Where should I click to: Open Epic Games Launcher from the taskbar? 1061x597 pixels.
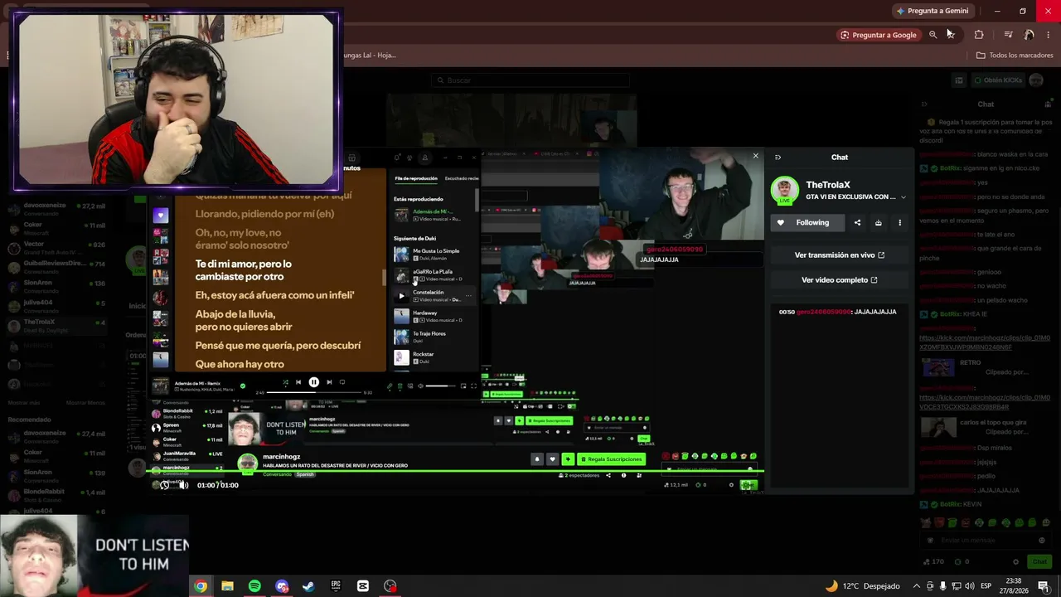click(336, 586)
